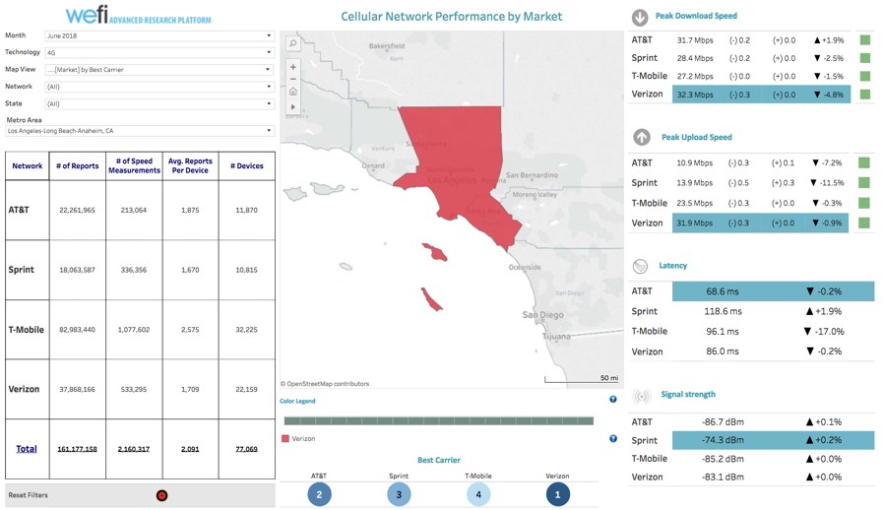The width and height of the screenshot is (883, 510).
Task: Zoom out the map with minus button
Action: coord(292,79)
